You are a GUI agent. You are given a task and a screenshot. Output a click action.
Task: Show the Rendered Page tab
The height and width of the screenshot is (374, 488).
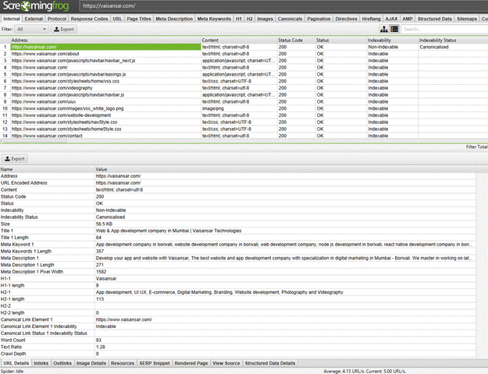pyautogui.click(x=192, y=363)
